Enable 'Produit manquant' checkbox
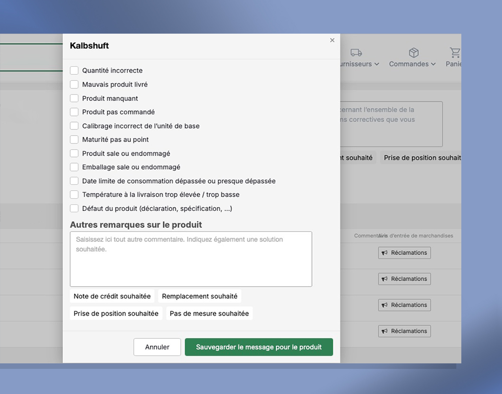This screenshot has width=502, height=394. click(x=74, y=98)
